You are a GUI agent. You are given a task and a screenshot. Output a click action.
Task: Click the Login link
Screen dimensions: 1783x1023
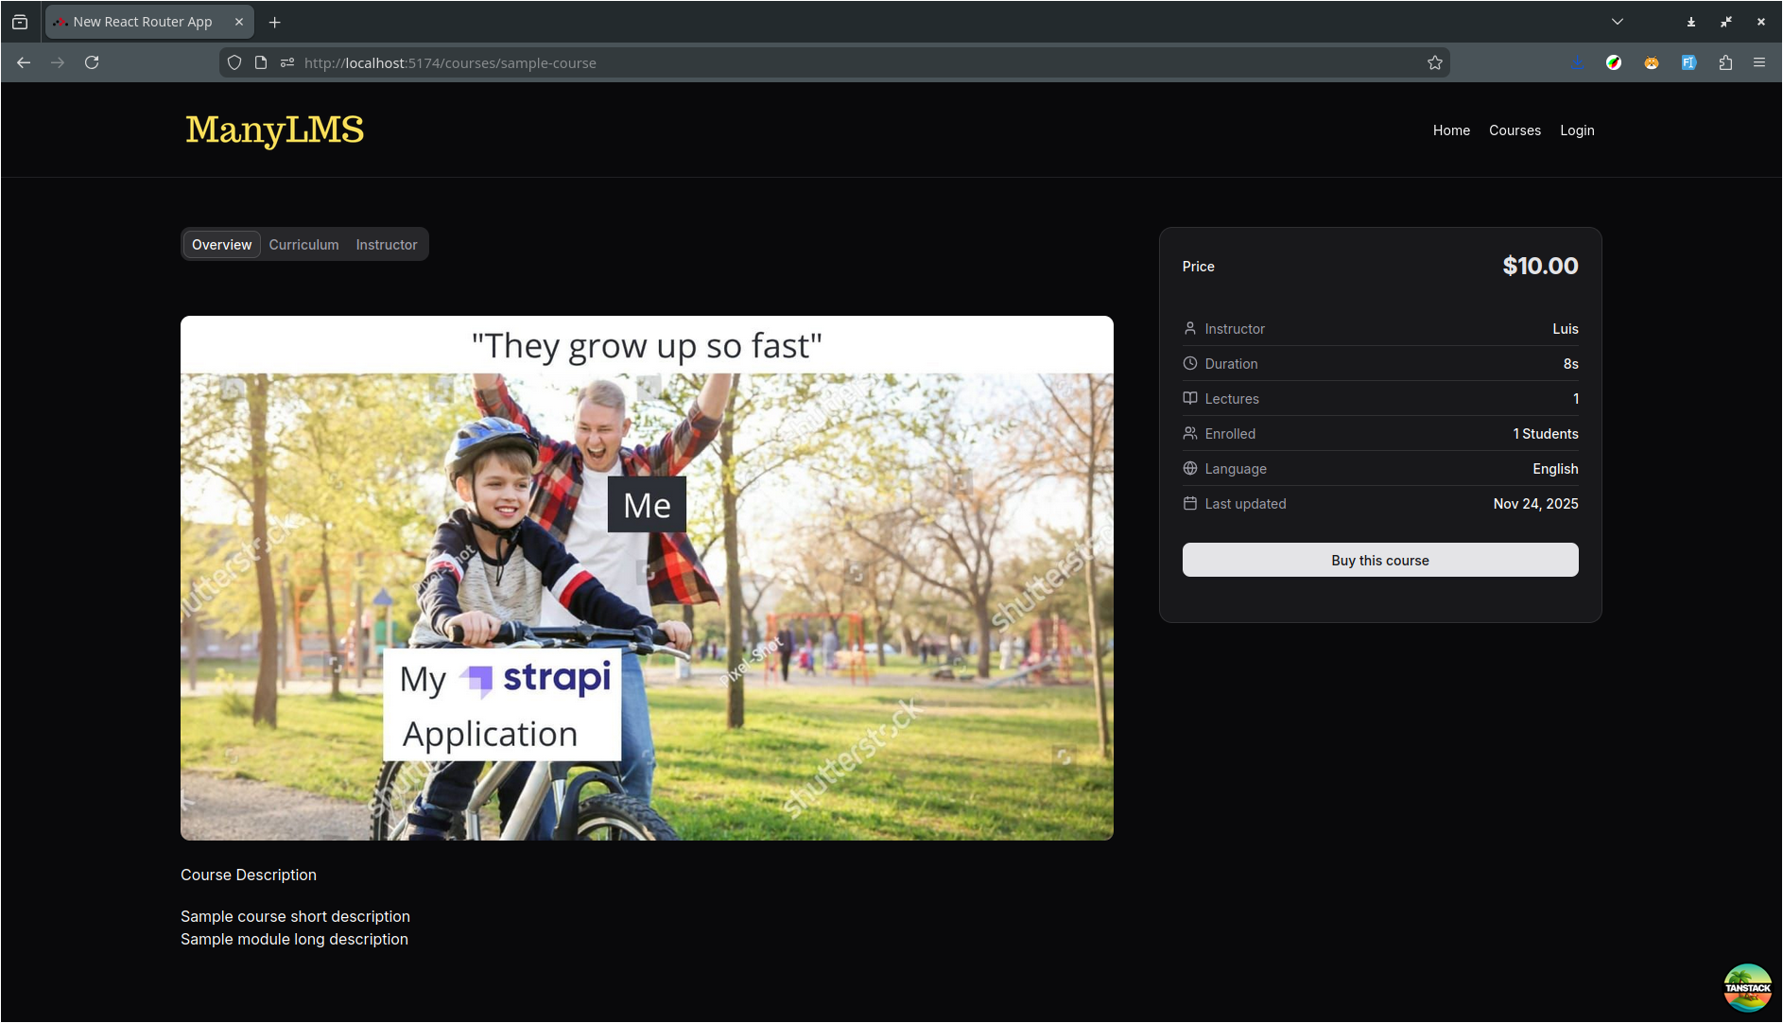point(1576,130)
